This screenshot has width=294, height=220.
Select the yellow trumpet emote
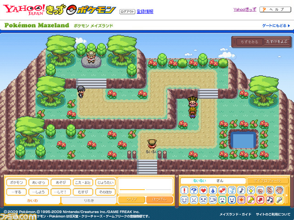coord(251,200)
